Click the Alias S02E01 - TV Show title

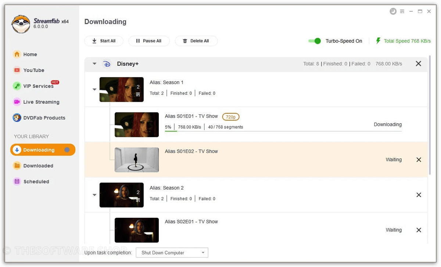191,221
